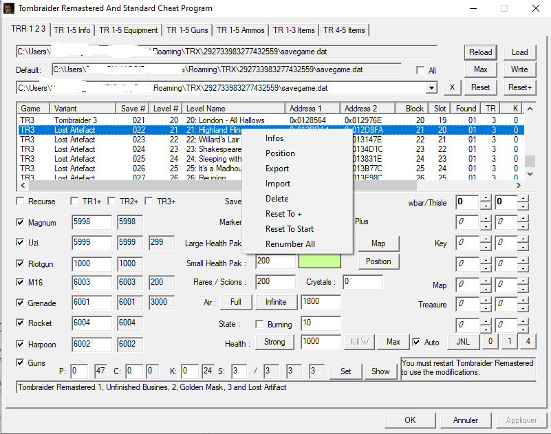The height and width of the screenshot is (434, 551).
Task: Switch to the TR 1-5 Info tab
Action: click(x=72, y=30)
